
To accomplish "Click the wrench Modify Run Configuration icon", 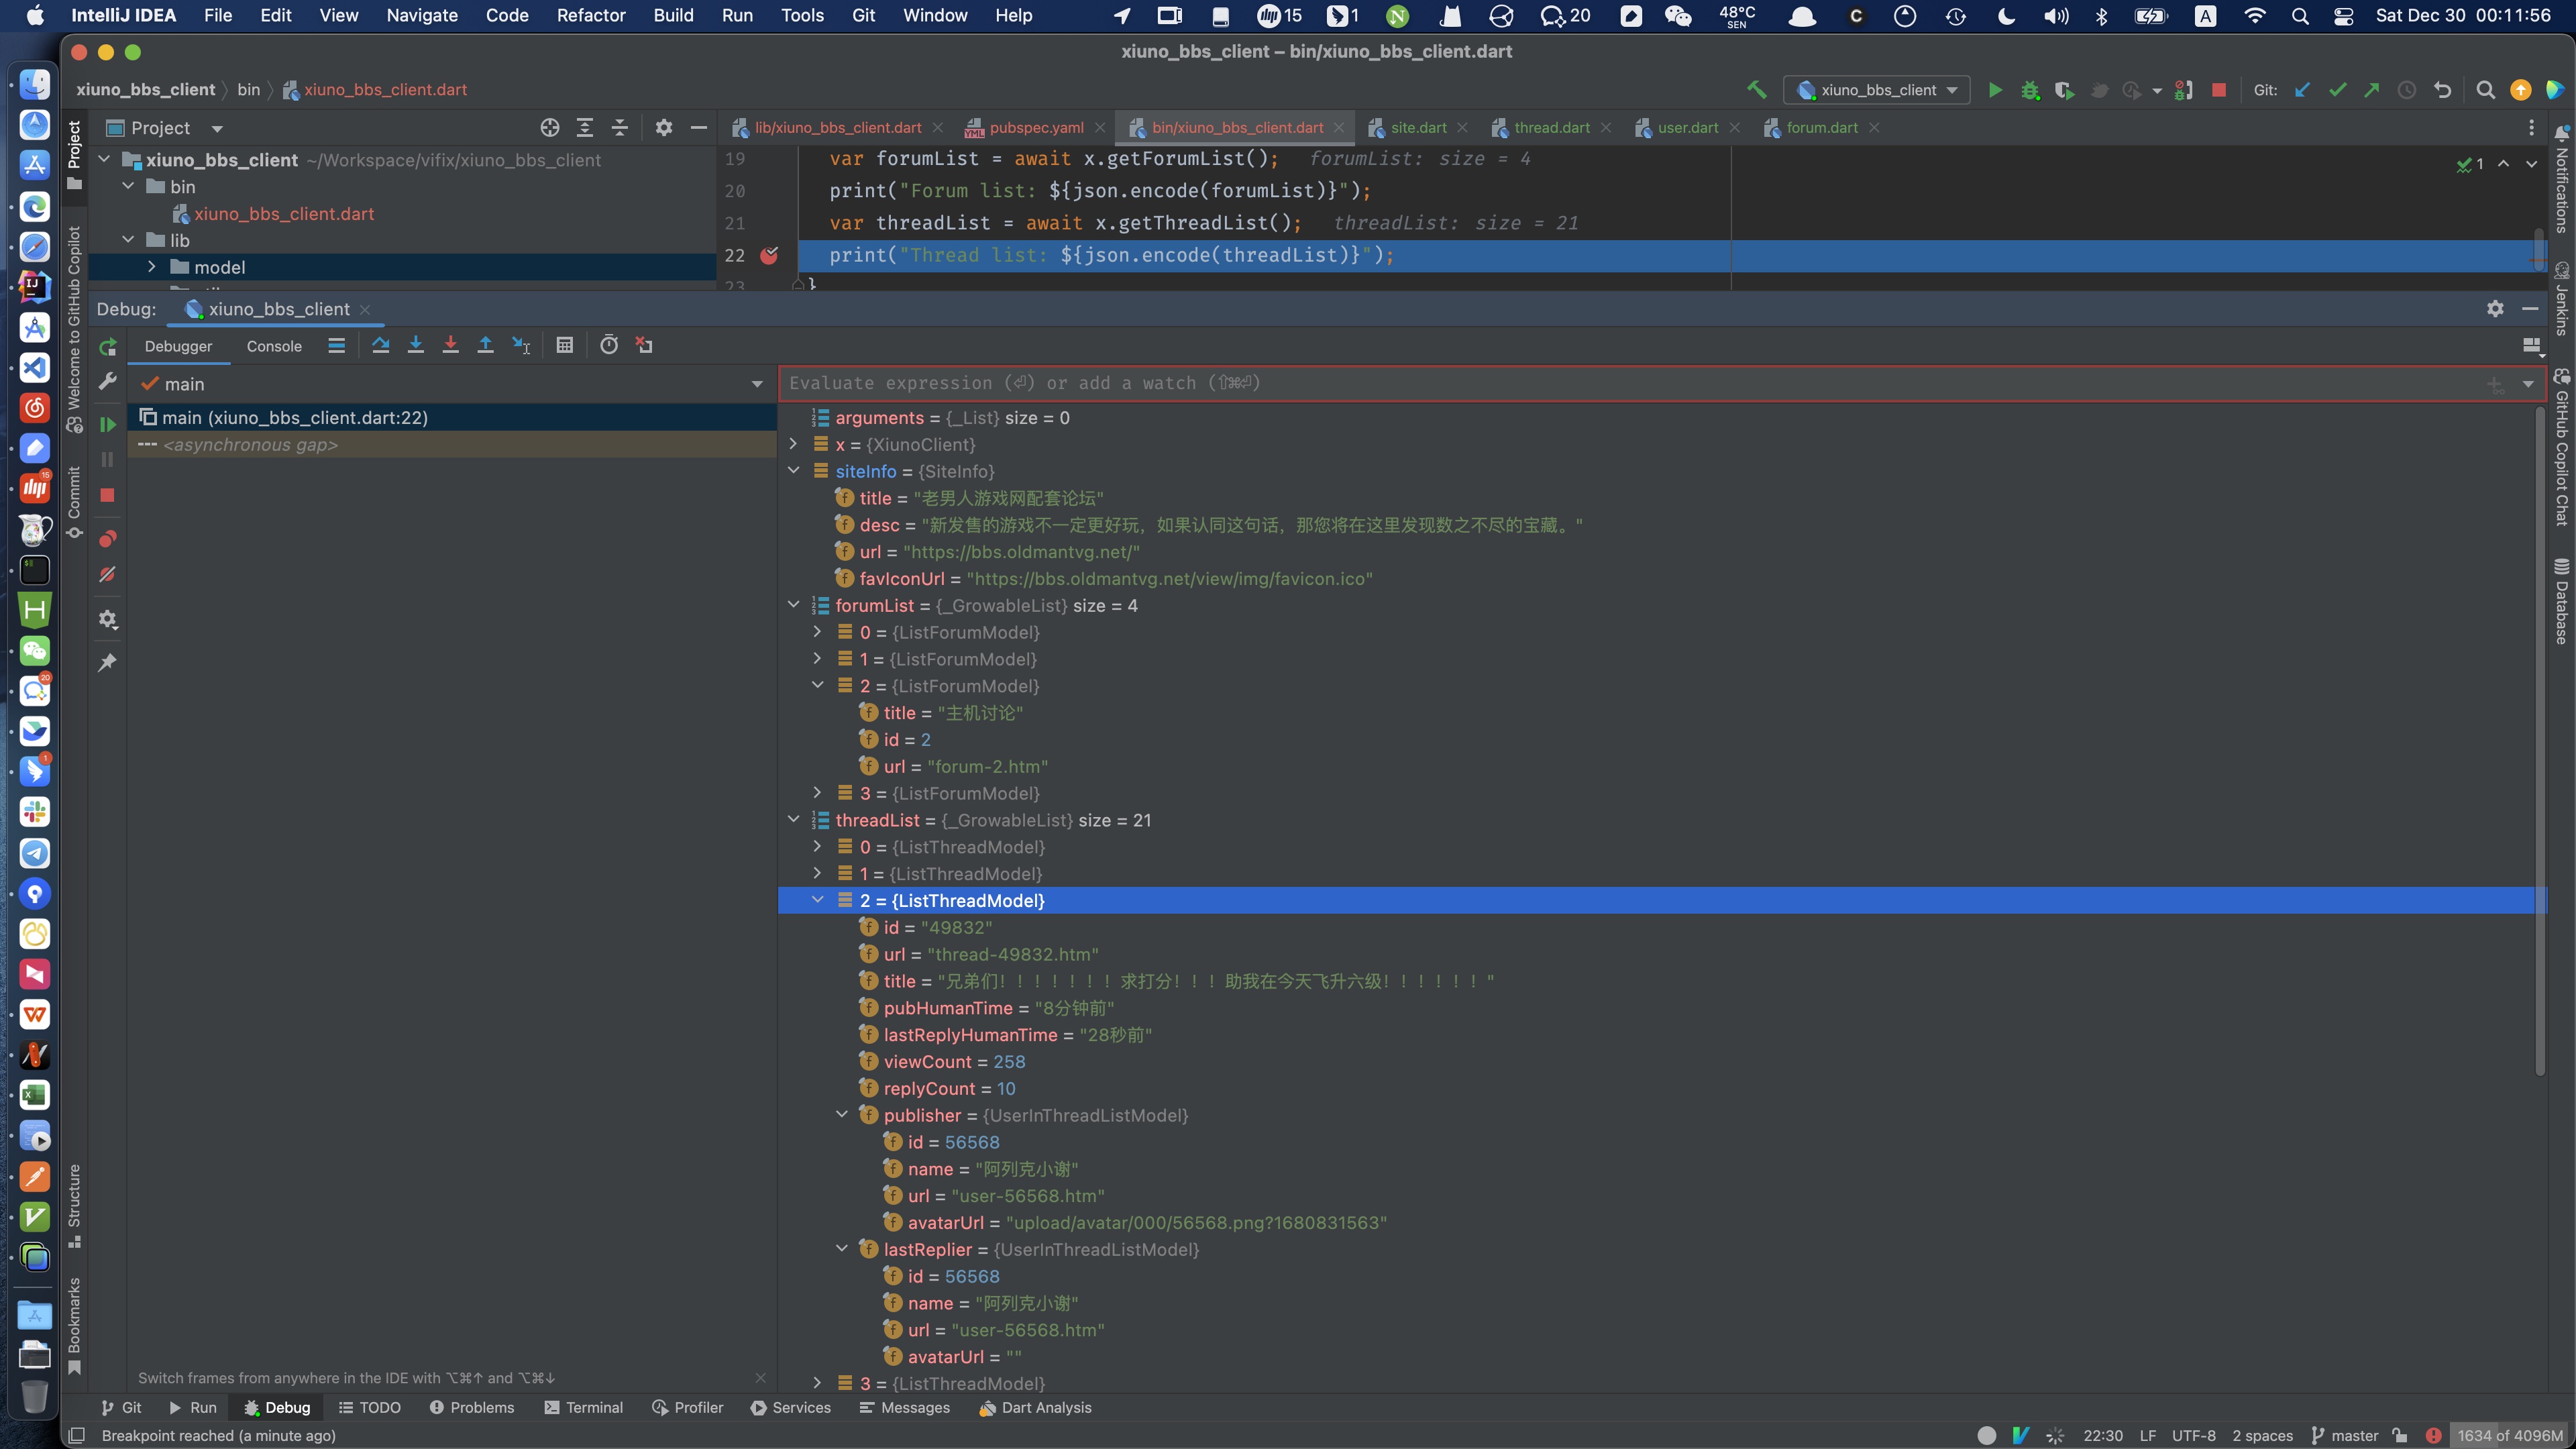I will tap(108, 381).
